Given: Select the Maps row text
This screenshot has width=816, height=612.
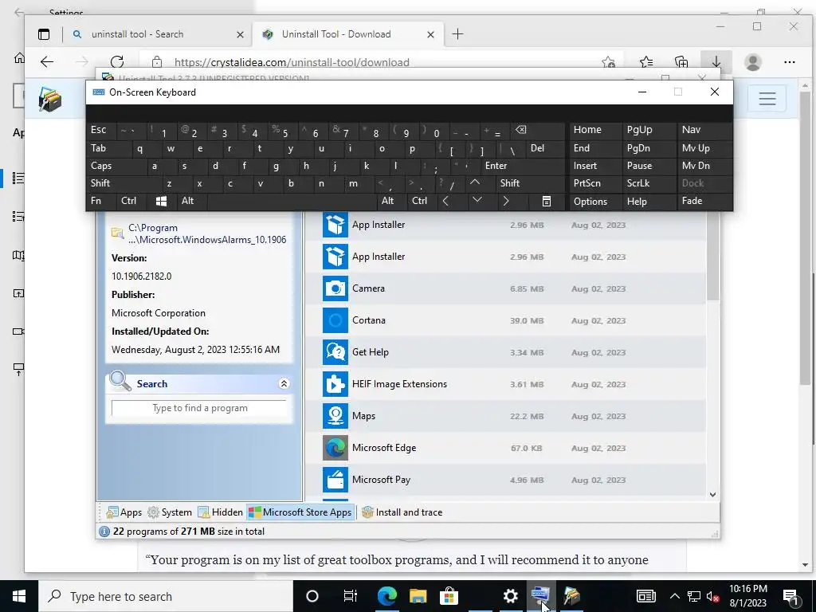Looking at the screenshot, I should click(x=363, y=416).
